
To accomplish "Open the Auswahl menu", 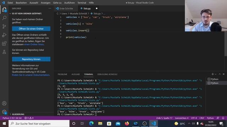I will 34,2.
